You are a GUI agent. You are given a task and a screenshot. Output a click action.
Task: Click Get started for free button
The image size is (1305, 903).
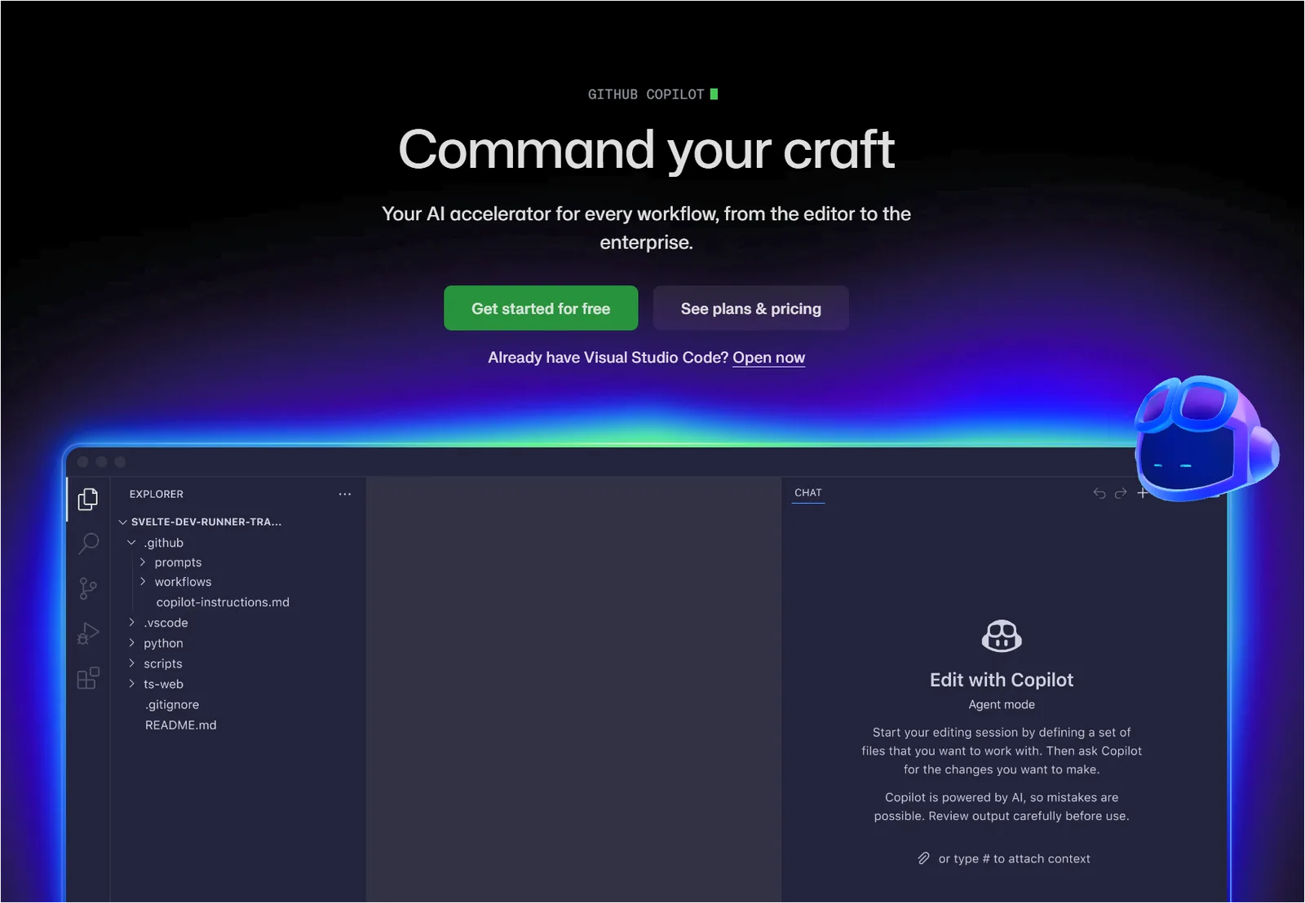pos(541,308)
